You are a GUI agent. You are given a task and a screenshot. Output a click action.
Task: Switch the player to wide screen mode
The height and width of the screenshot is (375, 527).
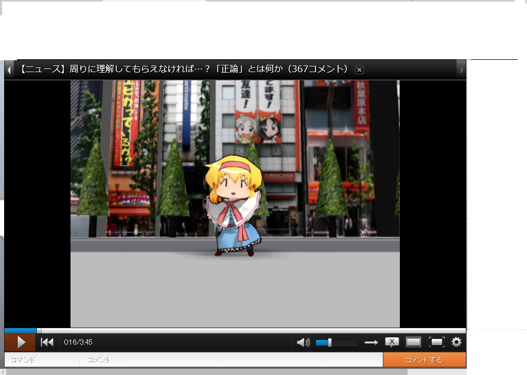(x=413, y=343)
